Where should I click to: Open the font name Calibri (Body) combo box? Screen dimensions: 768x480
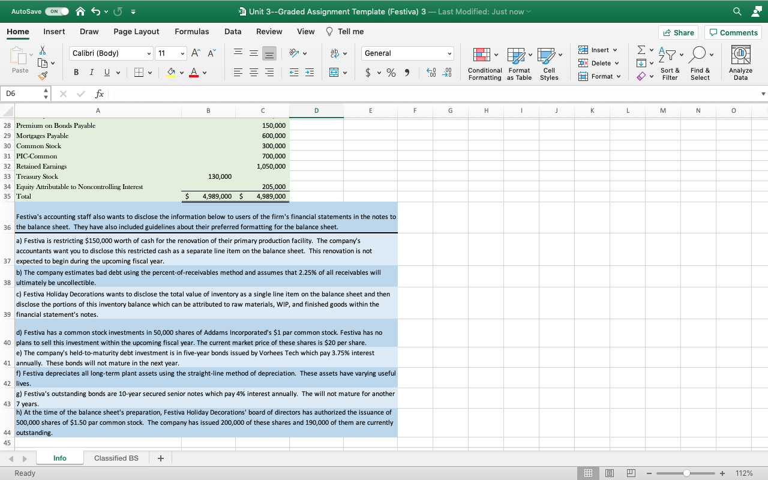[111, 53]
